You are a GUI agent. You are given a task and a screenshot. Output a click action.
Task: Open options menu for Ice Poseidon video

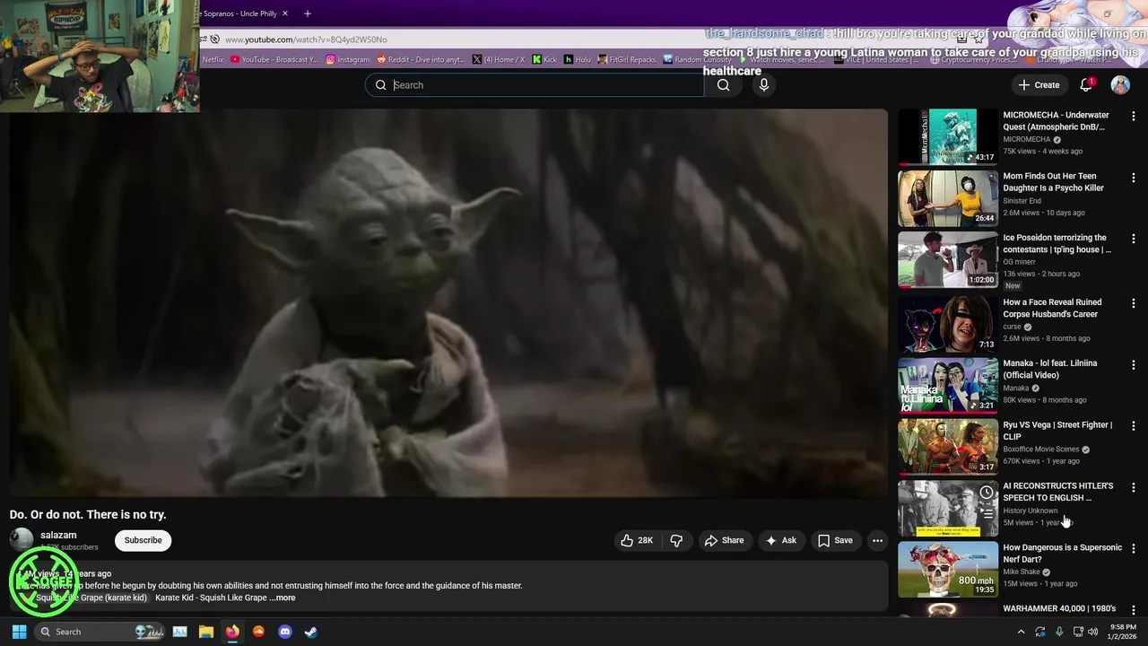[x=1134, y=239]
